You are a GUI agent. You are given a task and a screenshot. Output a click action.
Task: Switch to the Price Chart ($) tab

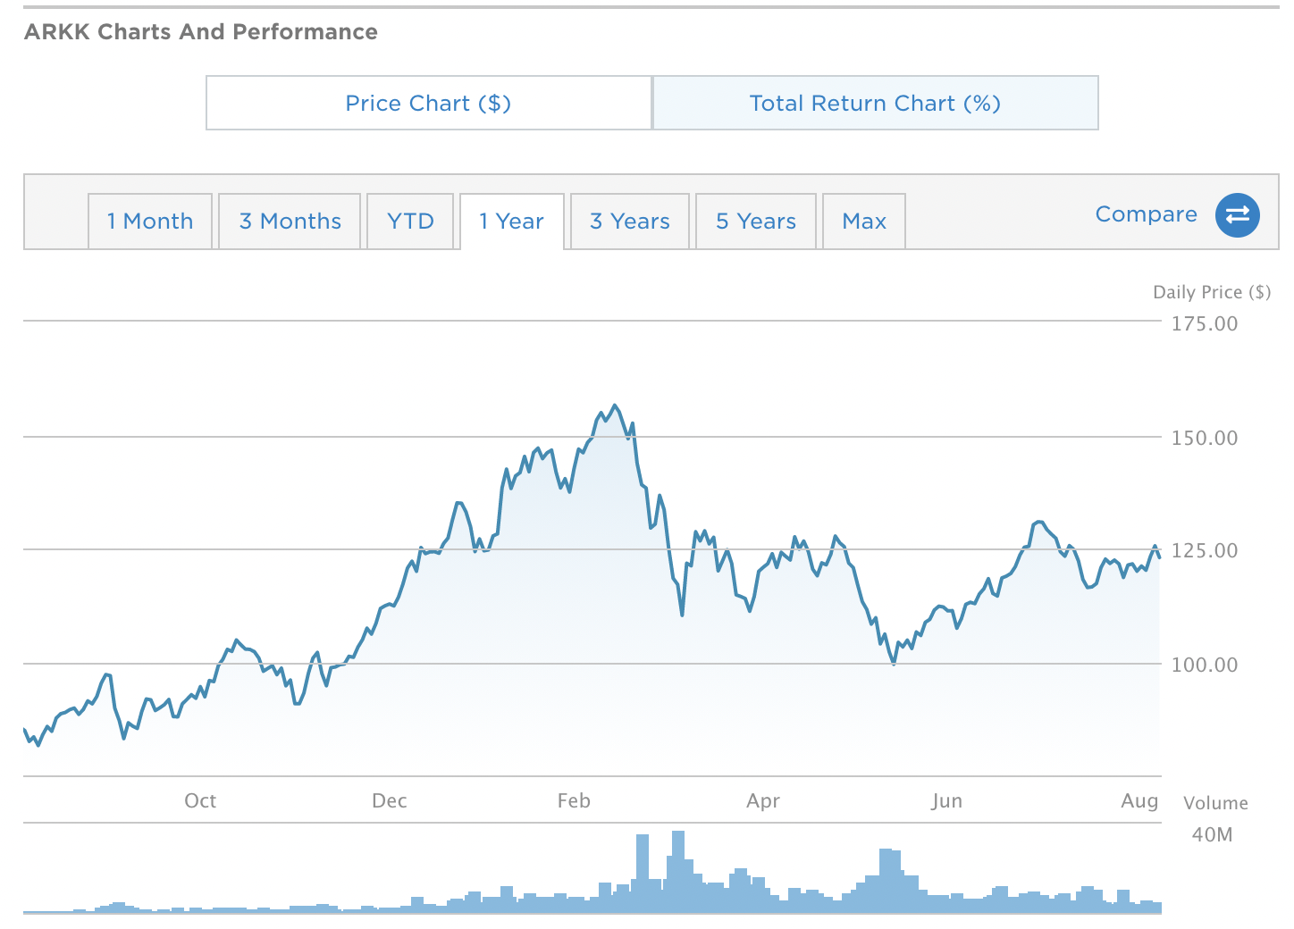429,103
